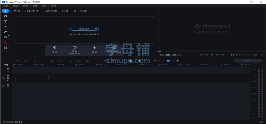The height and width of the screenshot is (124, 266).
Task: Click the audio meter layout icon at bottom right
Action: (x=261, y=122)
